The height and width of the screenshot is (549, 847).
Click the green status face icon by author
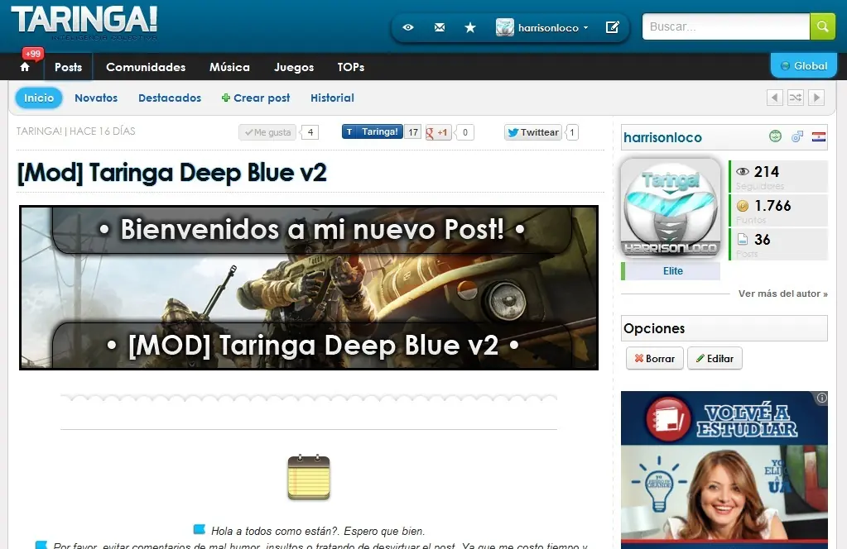775,136
